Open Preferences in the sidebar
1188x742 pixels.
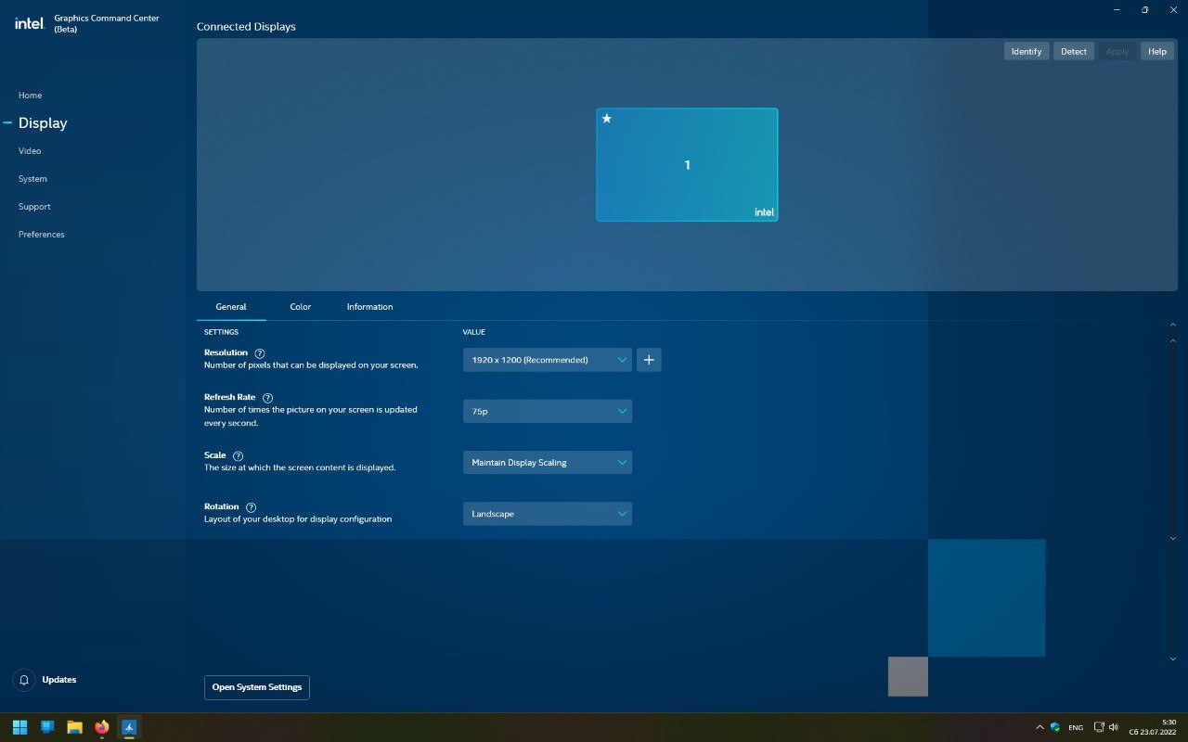(42, 235)
